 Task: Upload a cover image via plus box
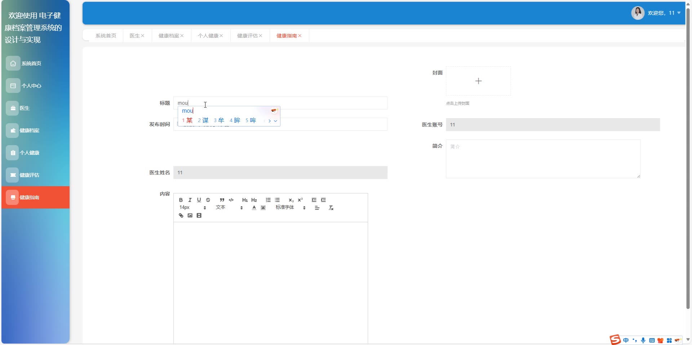click(x=478, y=81)
